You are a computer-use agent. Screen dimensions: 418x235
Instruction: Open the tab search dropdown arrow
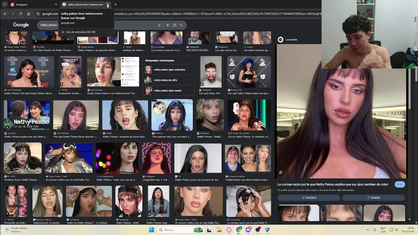[5, 5]
